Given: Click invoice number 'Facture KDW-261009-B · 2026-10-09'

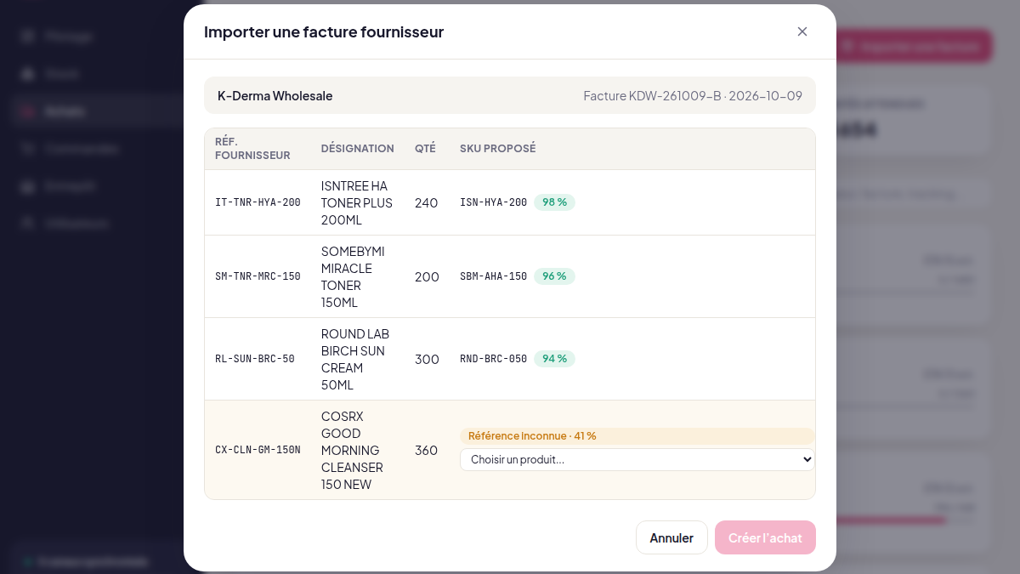Looking at the screenshot, I should pyautogui.click(x=693, y=95).
